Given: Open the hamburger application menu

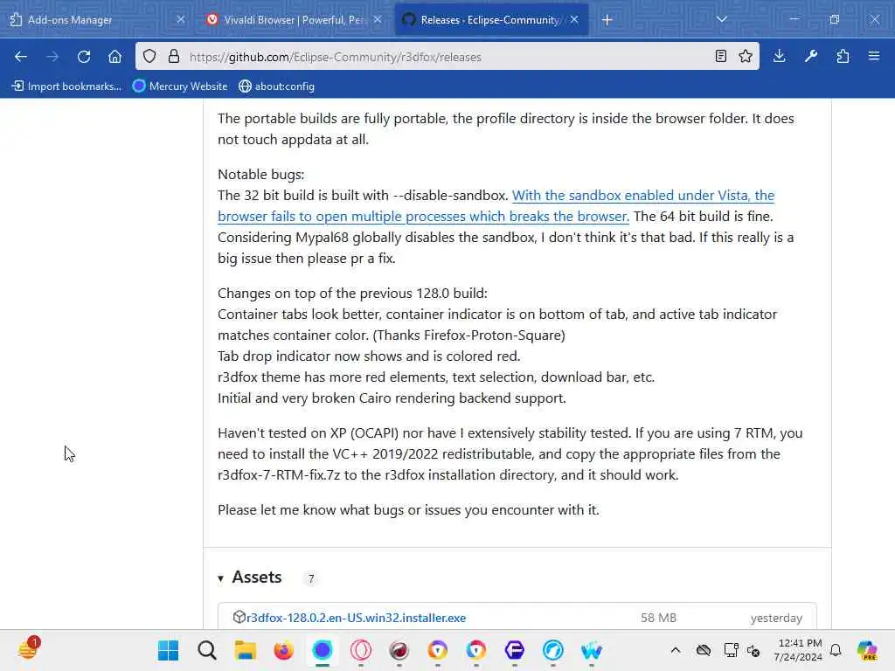Looking at the screenshot, I should click(874, 56).
